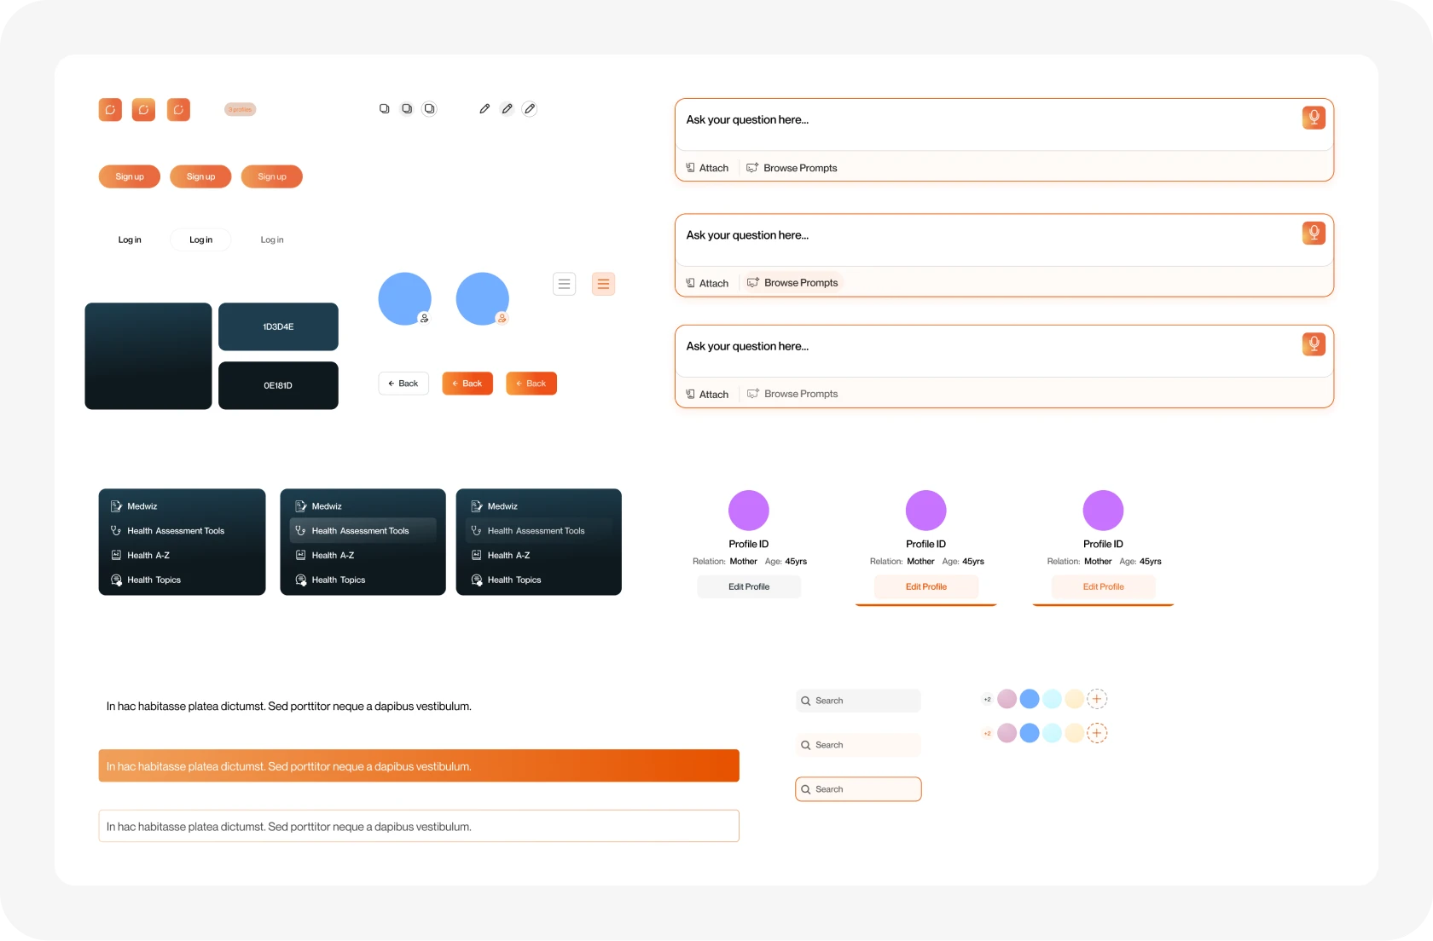Screen dimensions: 1433x941
Task: Click the gray user badge on the avatar
Action: 424,319
